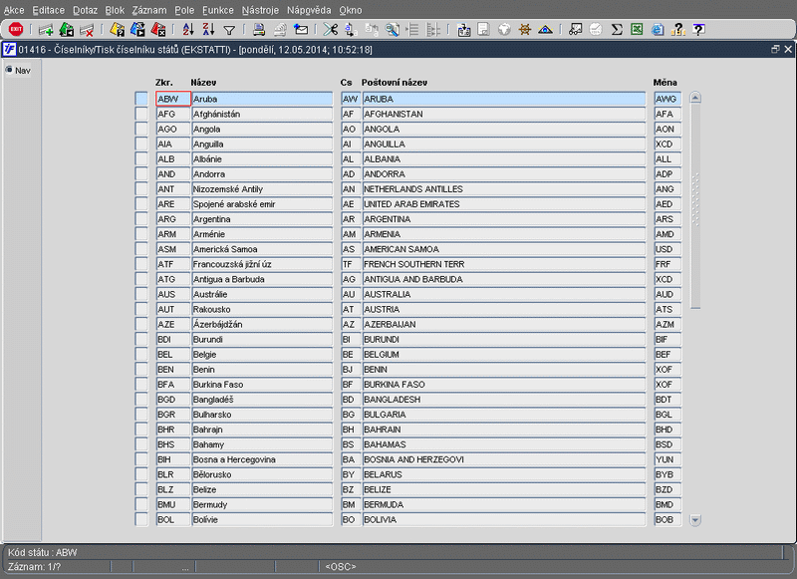This screenshot has height=579, width=797.
Task: Click the enter query icon with question mark
Action: (x=117, y=30)
